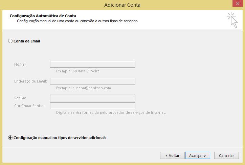Image resolution: width=245 pixels, height=165 pixels.
Task: Close the Adicionar Conta dialog
Action: (238, 3)
